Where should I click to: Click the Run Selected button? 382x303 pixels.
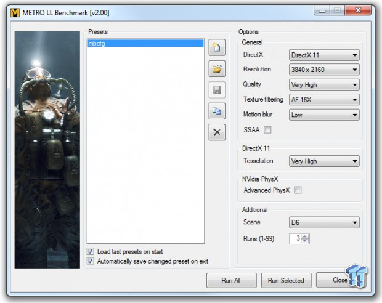tap(286, 280)
